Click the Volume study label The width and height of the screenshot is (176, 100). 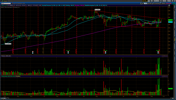coord(3,56)
